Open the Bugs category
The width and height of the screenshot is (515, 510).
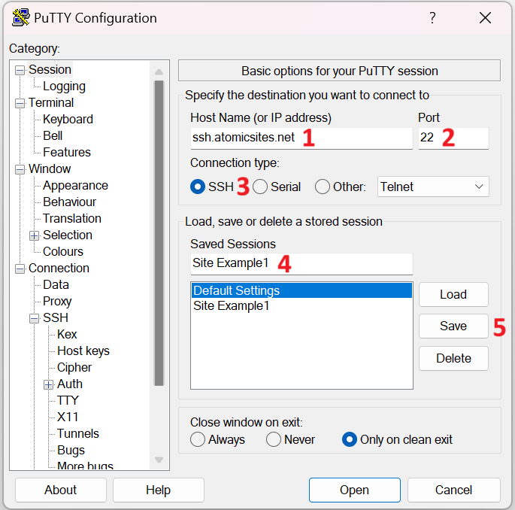coord(71,450)
